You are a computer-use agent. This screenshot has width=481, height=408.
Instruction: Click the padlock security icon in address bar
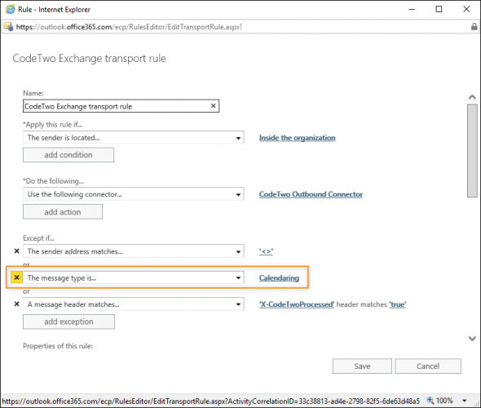click(x=474, y=27)
